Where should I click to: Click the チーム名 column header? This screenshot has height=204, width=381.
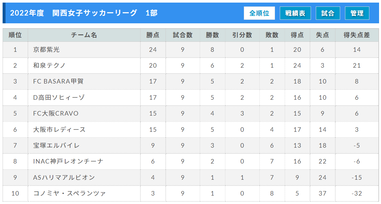click(x=84, y=35)
